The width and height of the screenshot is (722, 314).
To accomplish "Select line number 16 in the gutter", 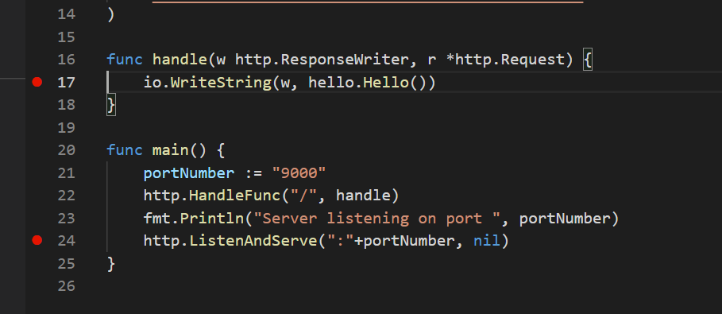I will pos(66,60).
